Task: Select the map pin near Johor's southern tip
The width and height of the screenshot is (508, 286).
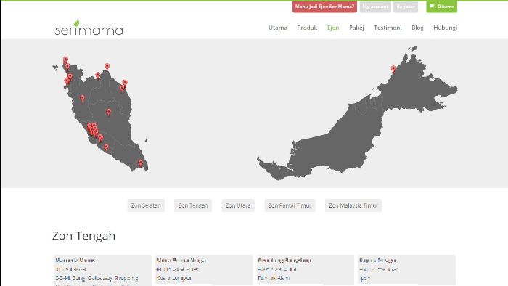Action: 141,163
